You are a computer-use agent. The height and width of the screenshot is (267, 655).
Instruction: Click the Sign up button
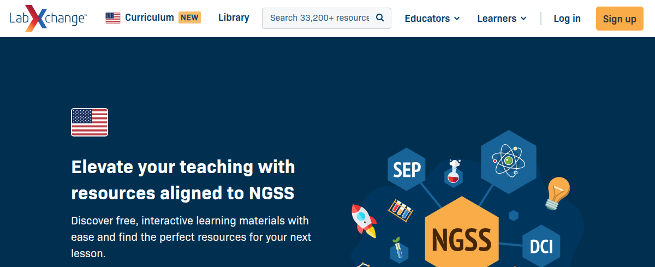click(x=620, y=19)
